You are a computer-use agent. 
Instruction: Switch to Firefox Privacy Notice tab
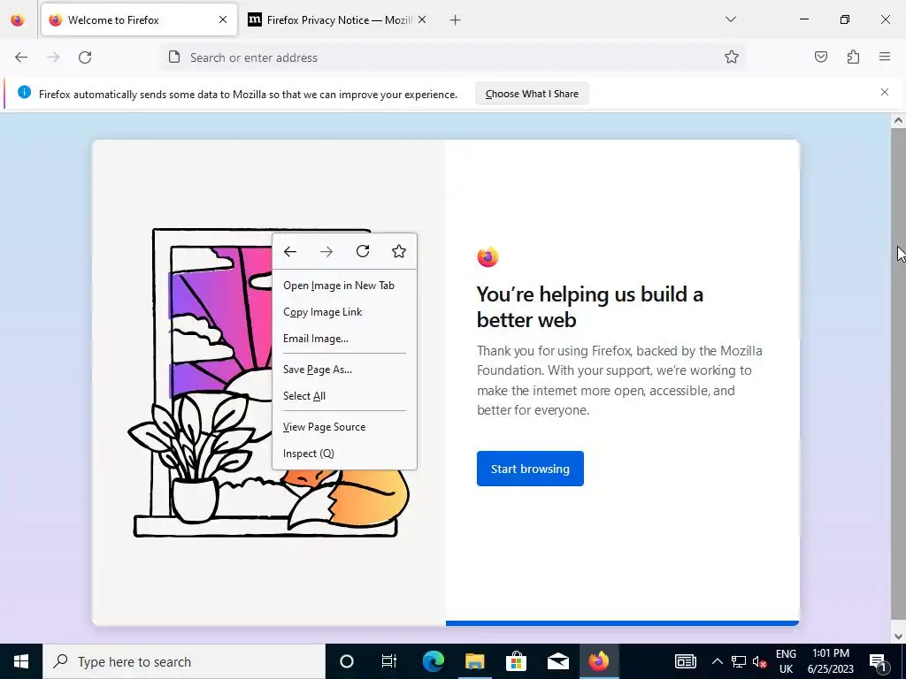[x=338, y=19]
